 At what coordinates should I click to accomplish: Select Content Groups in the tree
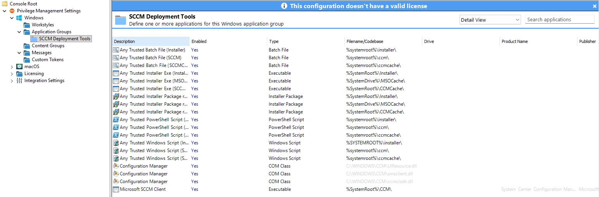(48, 46)
